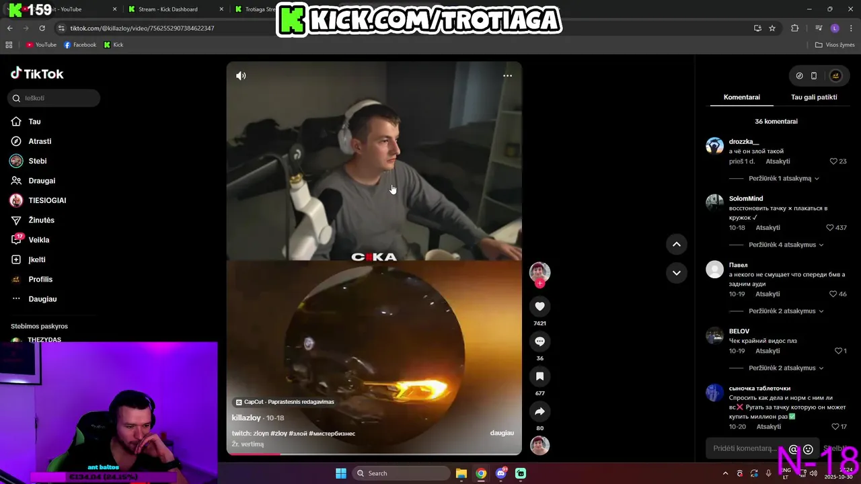Switch to the YouTube browser tab
The width and height of the screenshot is (861, 484).
pos(67,9)
